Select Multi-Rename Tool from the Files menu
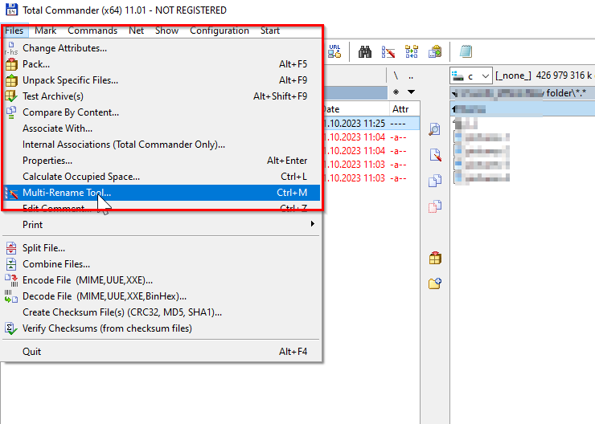This screenshot has width=595, height=424. pos(67,193)
